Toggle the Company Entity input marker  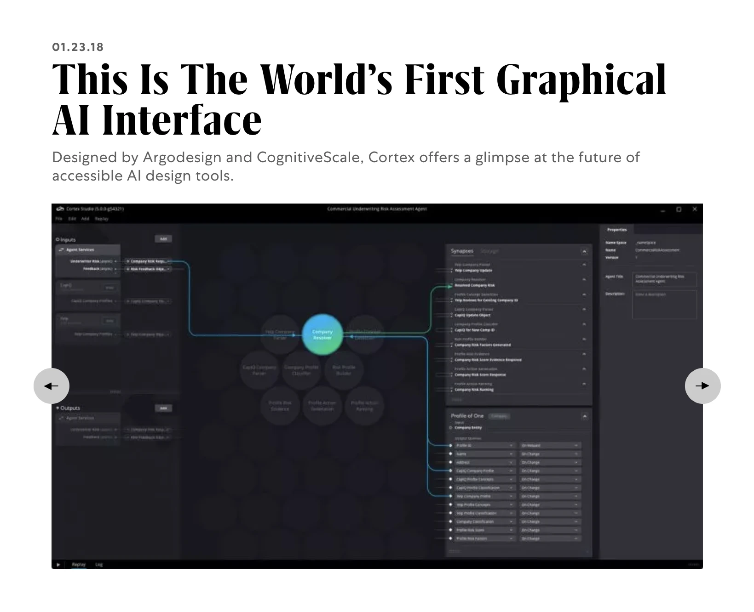[450, 427]
